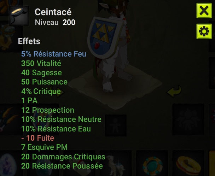Click the 20 Dommages Critiques line

coord(63,157)
